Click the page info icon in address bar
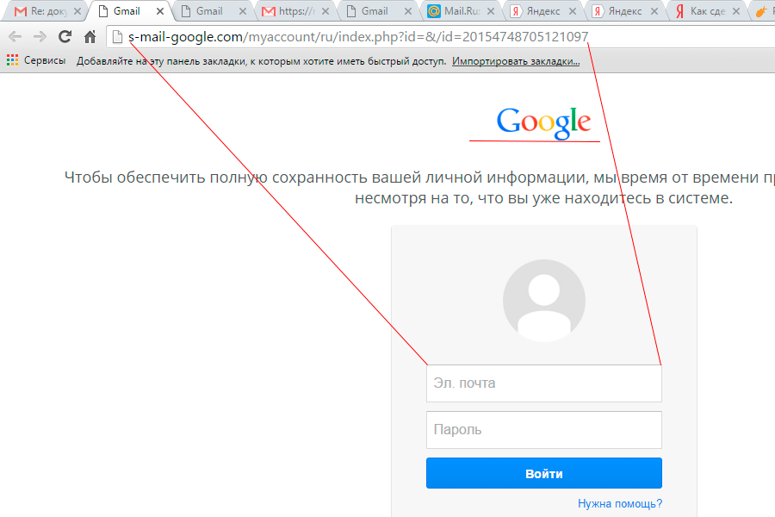The height and width of the screenshot is (517, 775). 119,37
